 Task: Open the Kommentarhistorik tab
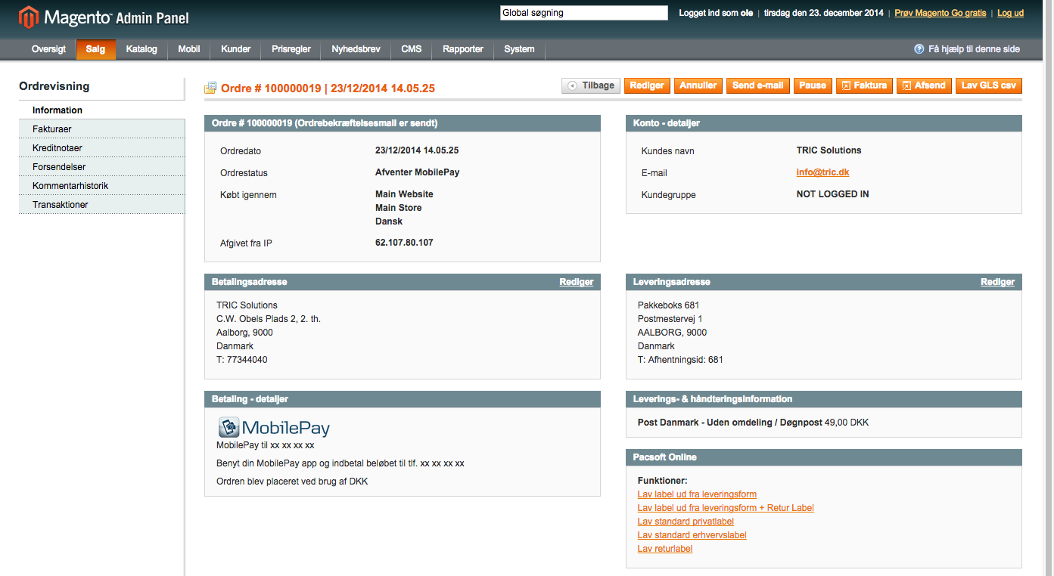pos(70,186)
